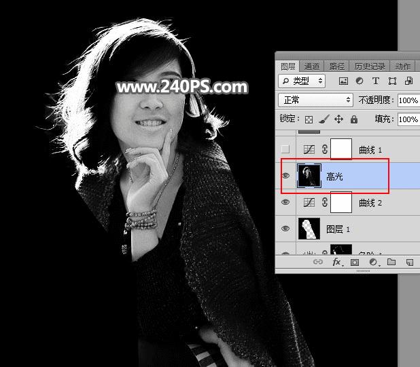Select the 曲线 2 layer name
The image size is (420, 367).
(370, 203)
